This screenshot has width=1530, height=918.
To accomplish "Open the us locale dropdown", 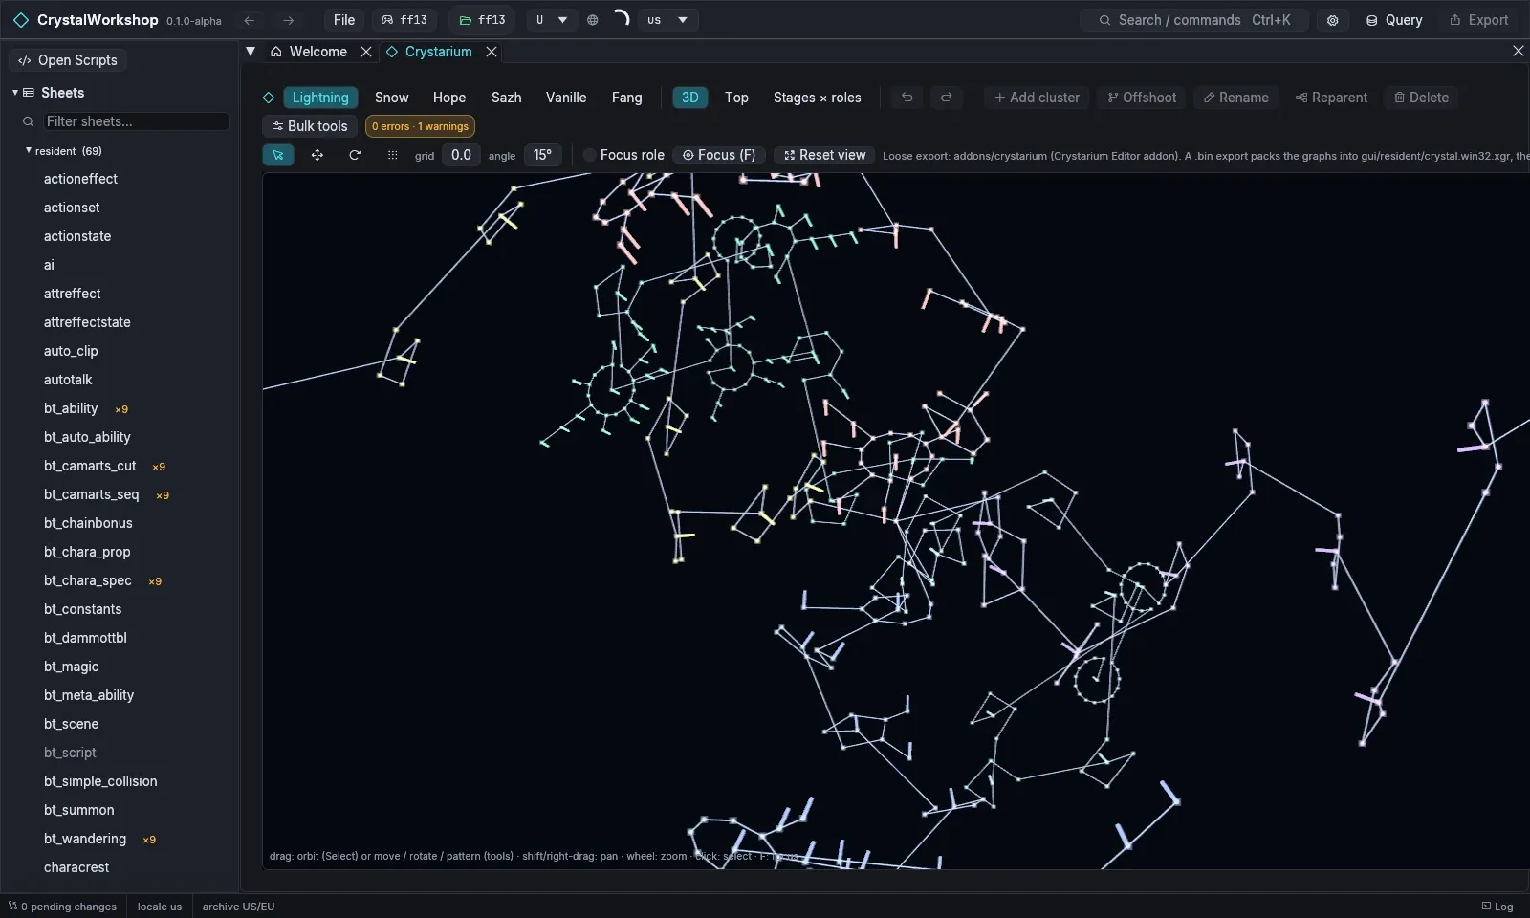I will pyautogui.click(x=667, y=20).
